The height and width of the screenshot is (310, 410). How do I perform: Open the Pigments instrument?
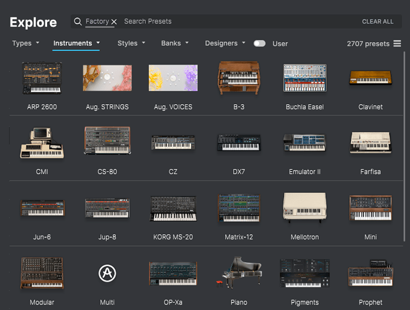point(305,273)
